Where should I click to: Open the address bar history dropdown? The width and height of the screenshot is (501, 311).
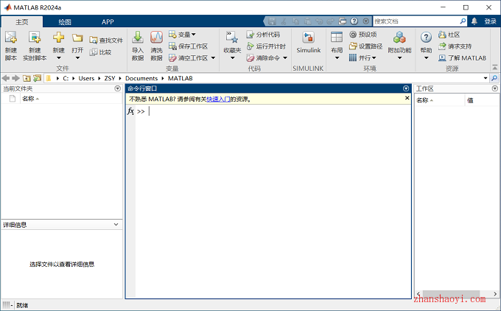[x=486, y=78]
